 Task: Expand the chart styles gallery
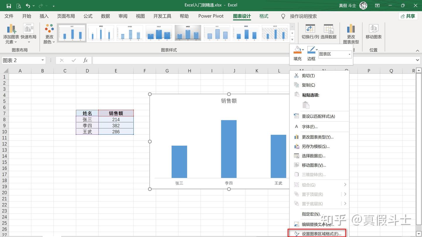tap(292, 39)
